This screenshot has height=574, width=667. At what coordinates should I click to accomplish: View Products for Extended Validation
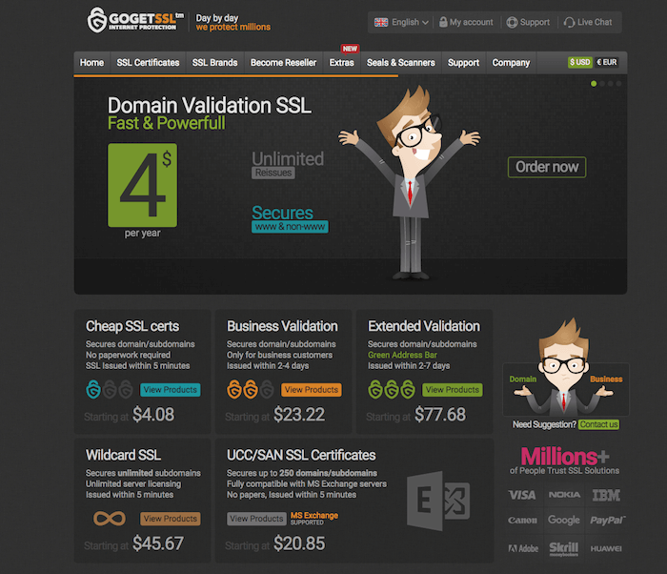tap(453, 390)
